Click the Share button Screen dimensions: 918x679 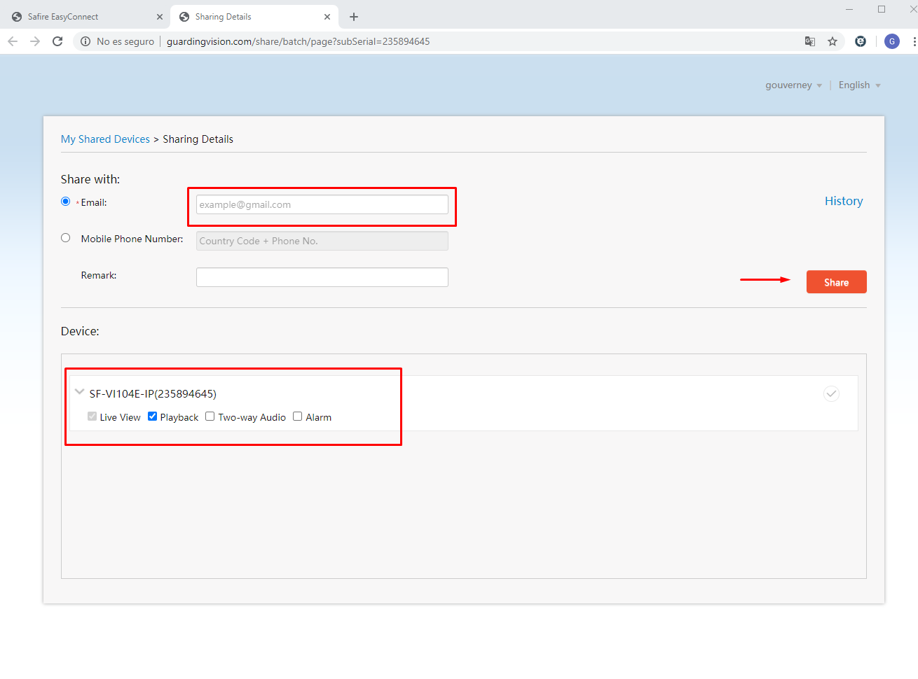coord(836,282)
